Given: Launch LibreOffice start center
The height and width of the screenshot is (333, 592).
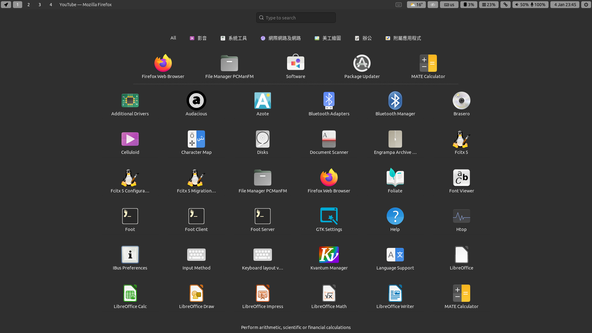Looking at the screenshot, I should pos(462,258).
